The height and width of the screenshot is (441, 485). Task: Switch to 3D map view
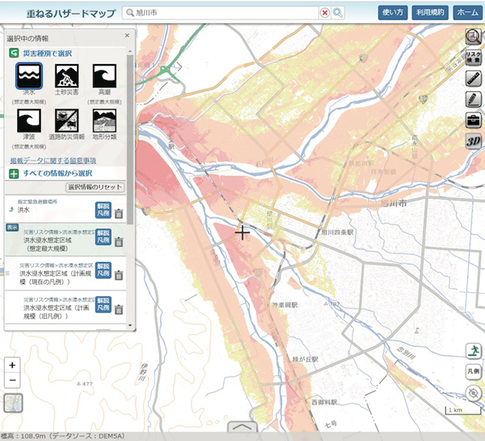[474, 142]
